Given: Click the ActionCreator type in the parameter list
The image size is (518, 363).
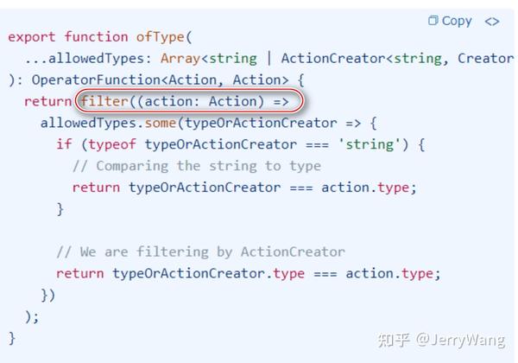Looking at the screenshot, I should pos(333,59).
